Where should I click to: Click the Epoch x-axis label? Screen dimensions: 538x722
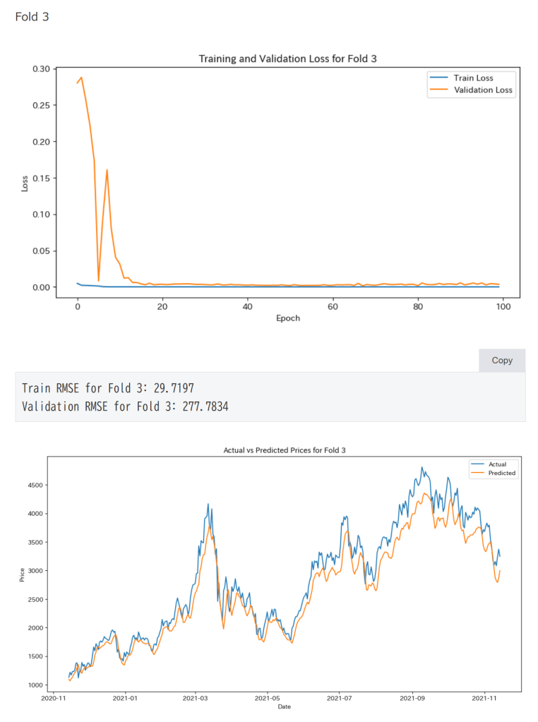[288, 318]
